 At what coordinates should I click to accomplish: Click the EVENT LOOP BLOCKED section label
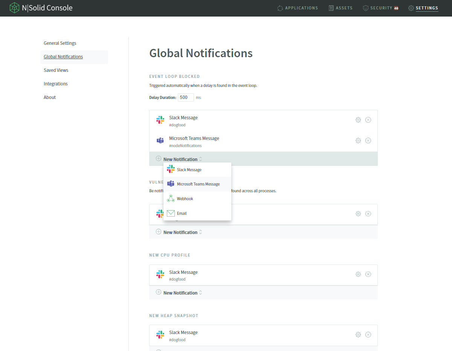[x=174, y=76]
